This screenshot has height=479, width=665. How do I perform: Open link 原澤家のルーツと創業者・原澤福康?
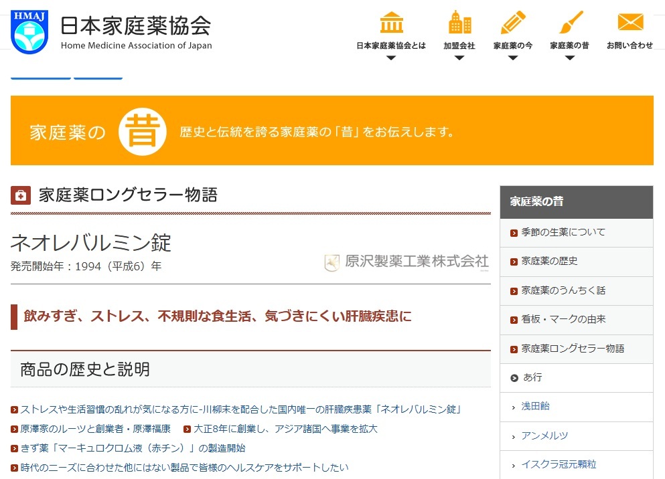(95, 429)
